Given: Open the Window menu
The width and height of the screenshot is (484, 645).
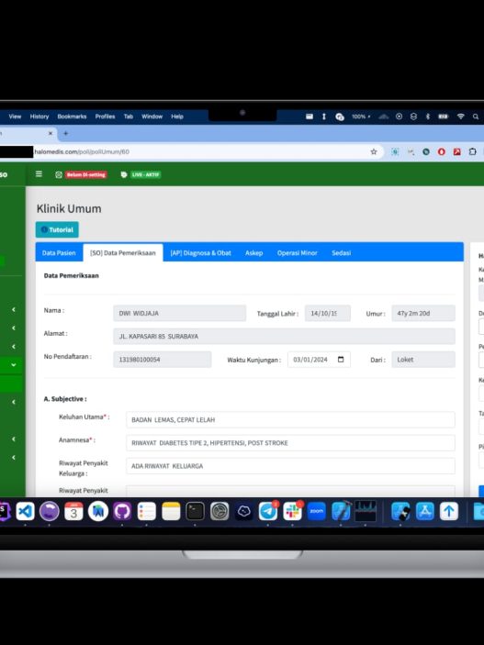Looking at the screenshot, I should [x=152, y=117].
